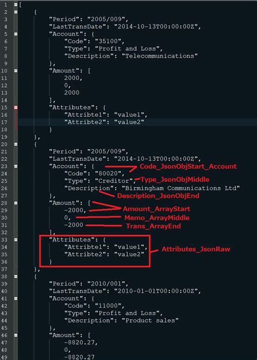The width and height of the screenshot is (257, 360).
Task: Collapse the "Attributes" fold marker on line 33
Action: (x=16, y=239)
